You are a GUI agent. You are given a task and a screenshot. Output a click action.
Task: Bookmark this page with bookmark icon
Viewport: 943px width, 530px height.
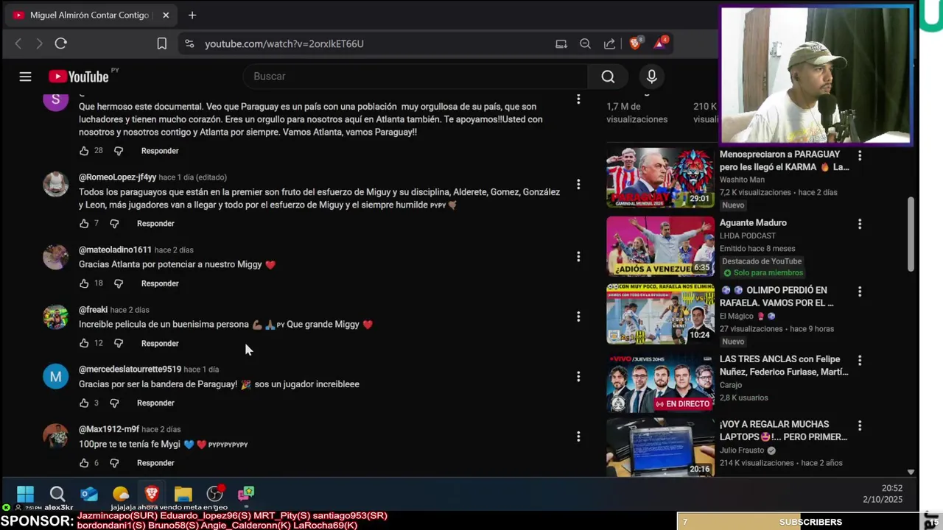point(162,43)
